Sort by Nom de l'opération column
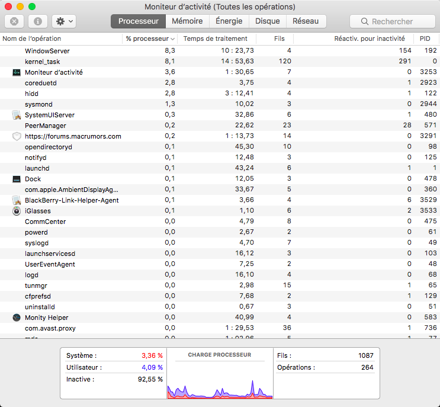This screenshot has width=440, height=407. click(61, 39)
